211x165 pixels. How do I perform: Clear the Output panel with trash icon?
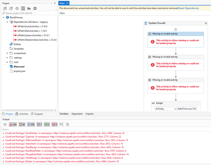click(68, 124)
